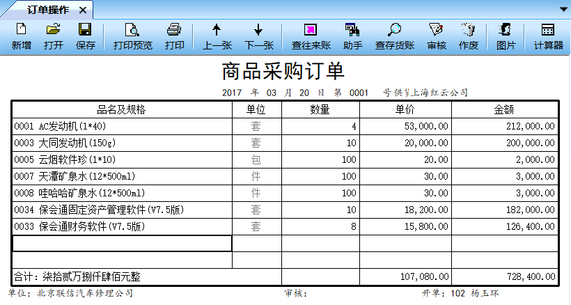Click 开单 102 杨玉环 field
Viewport: 571px width, 305px height.
460,293
